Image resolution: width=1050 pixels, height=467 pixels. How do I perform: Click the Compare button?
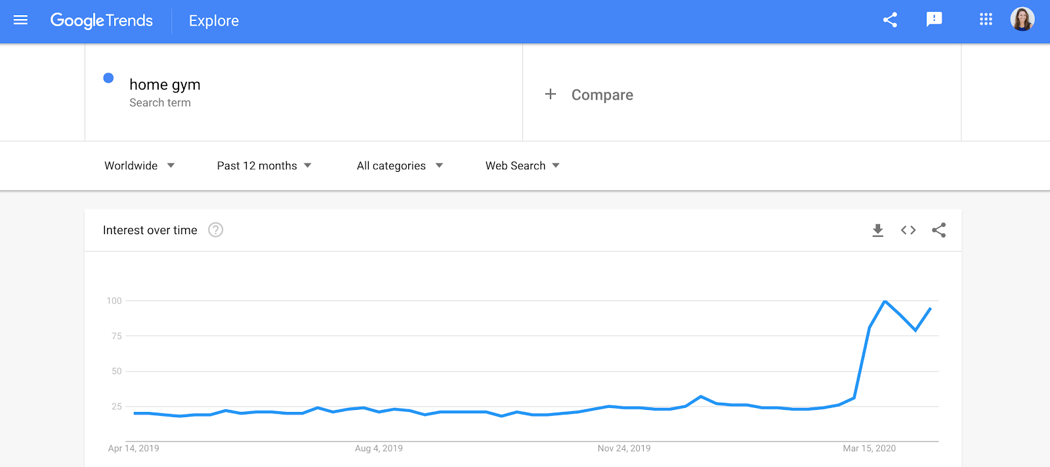point(602,95)
